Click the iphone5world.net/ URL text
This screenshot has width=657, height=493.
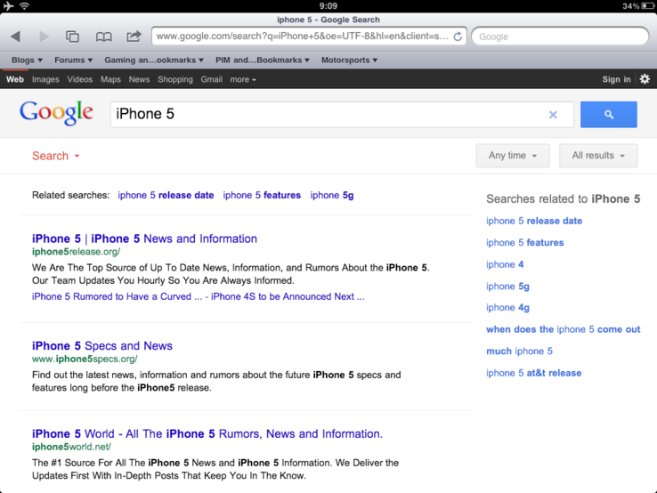[x=71, y=447]
